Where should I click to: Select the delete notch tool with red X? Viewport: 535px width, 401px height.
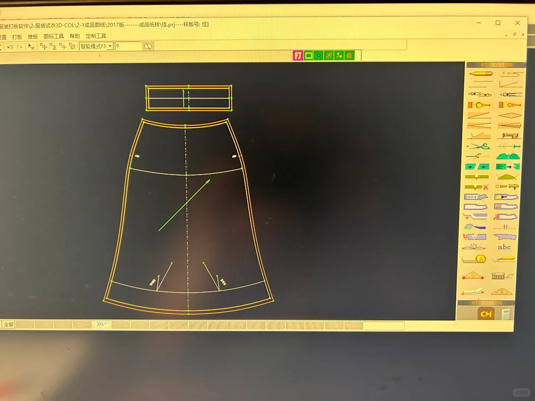click(x=476, y=187)
